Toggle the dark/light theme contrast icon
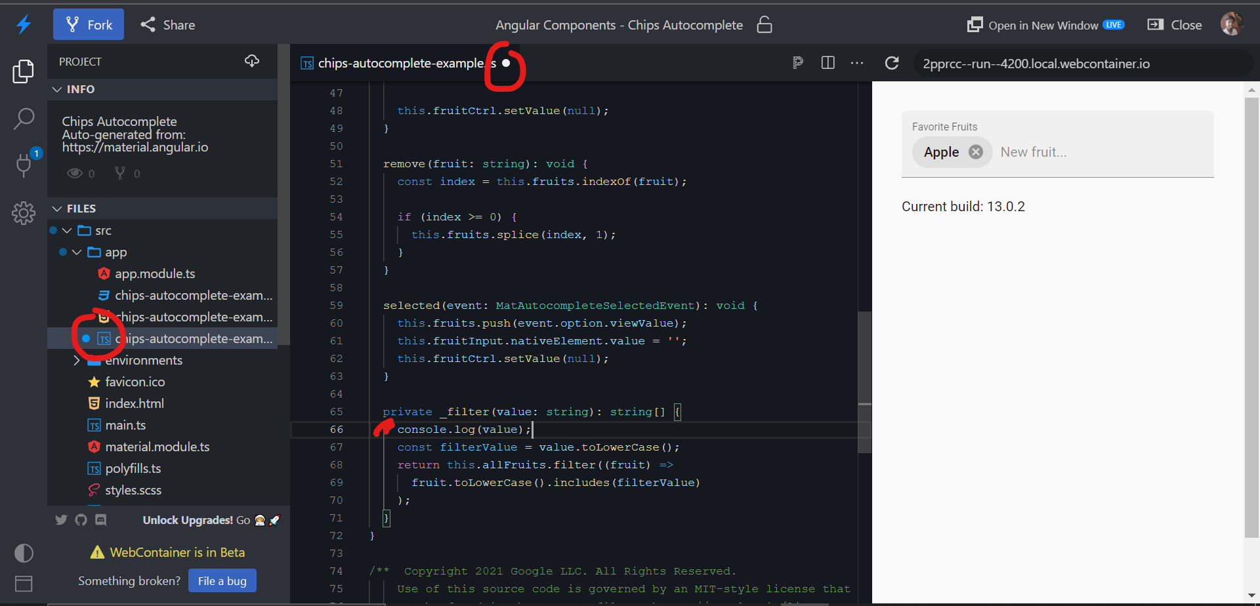The image size is (1260, 606). [24, 553]
